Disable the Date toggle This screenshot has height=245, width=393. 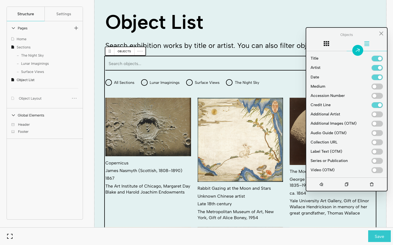point(377,77)
